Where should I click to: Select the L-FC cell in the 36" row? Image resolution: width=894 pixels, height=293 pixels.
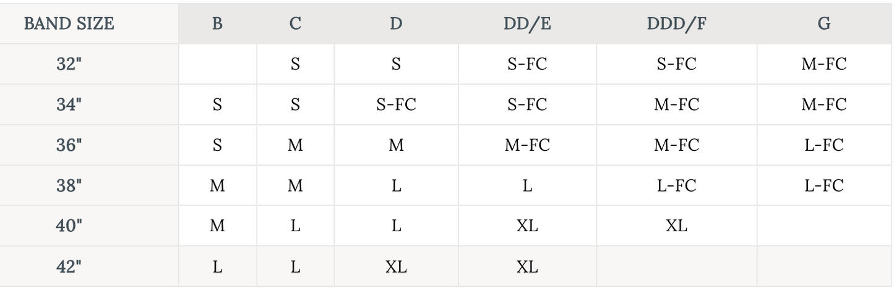coord(823,145)
